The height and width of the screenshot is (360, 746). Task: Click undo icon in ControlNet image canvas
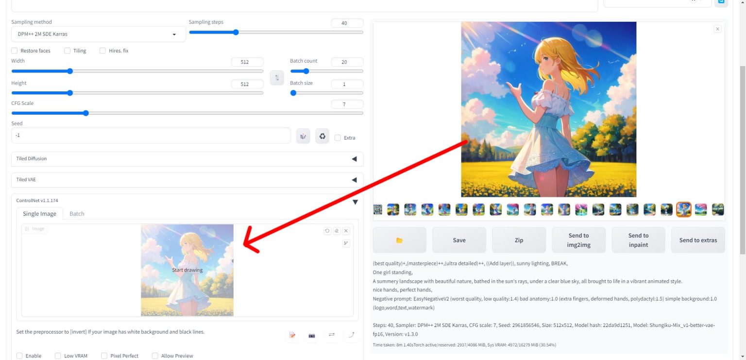[327, 231]
